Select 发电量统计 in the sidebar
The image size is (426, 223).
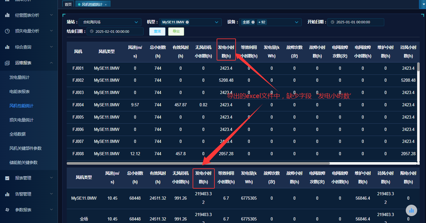pos(20,77)
